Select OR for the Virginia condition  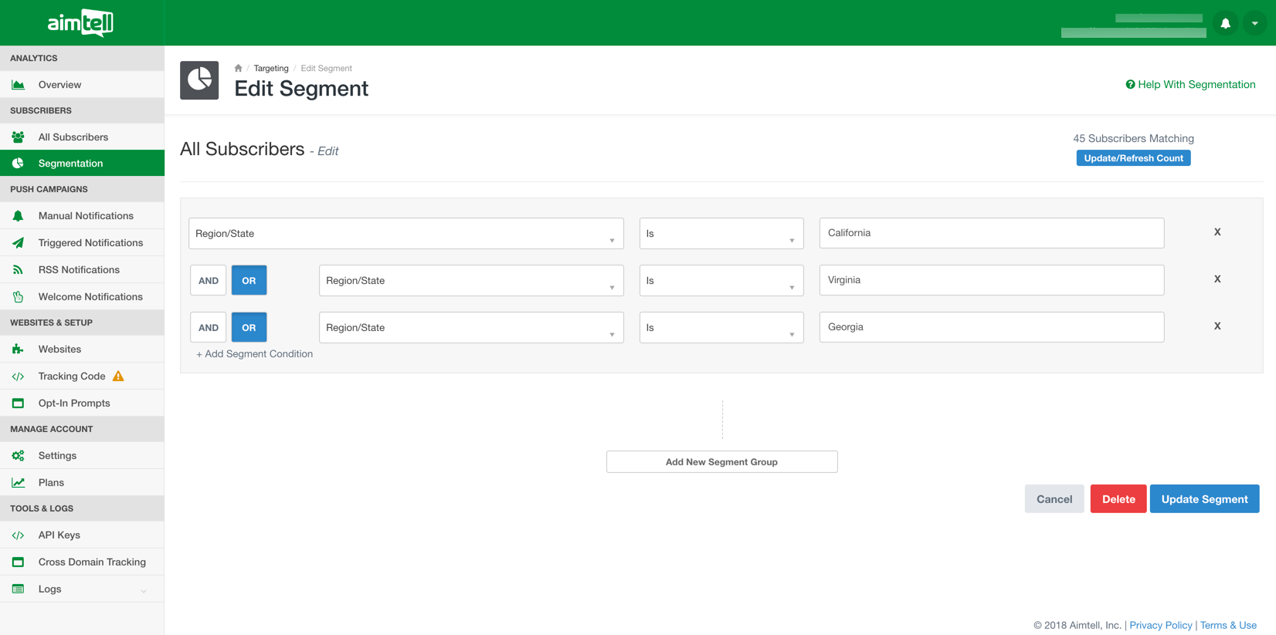click(249, 281)
